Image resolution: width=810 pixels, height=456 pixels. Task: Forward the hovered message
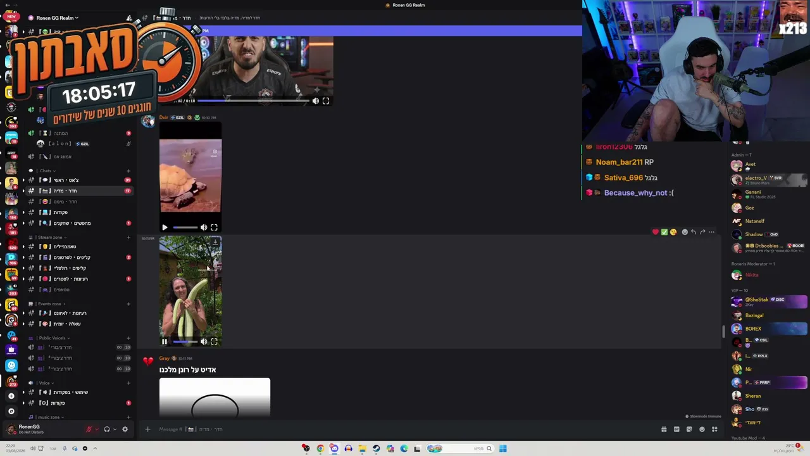pyautogui.click(x=702, y=232)
